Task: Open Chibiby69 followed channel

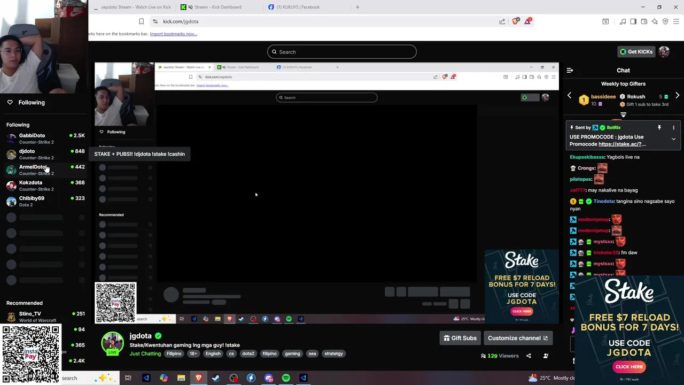Action: (45, 201)
